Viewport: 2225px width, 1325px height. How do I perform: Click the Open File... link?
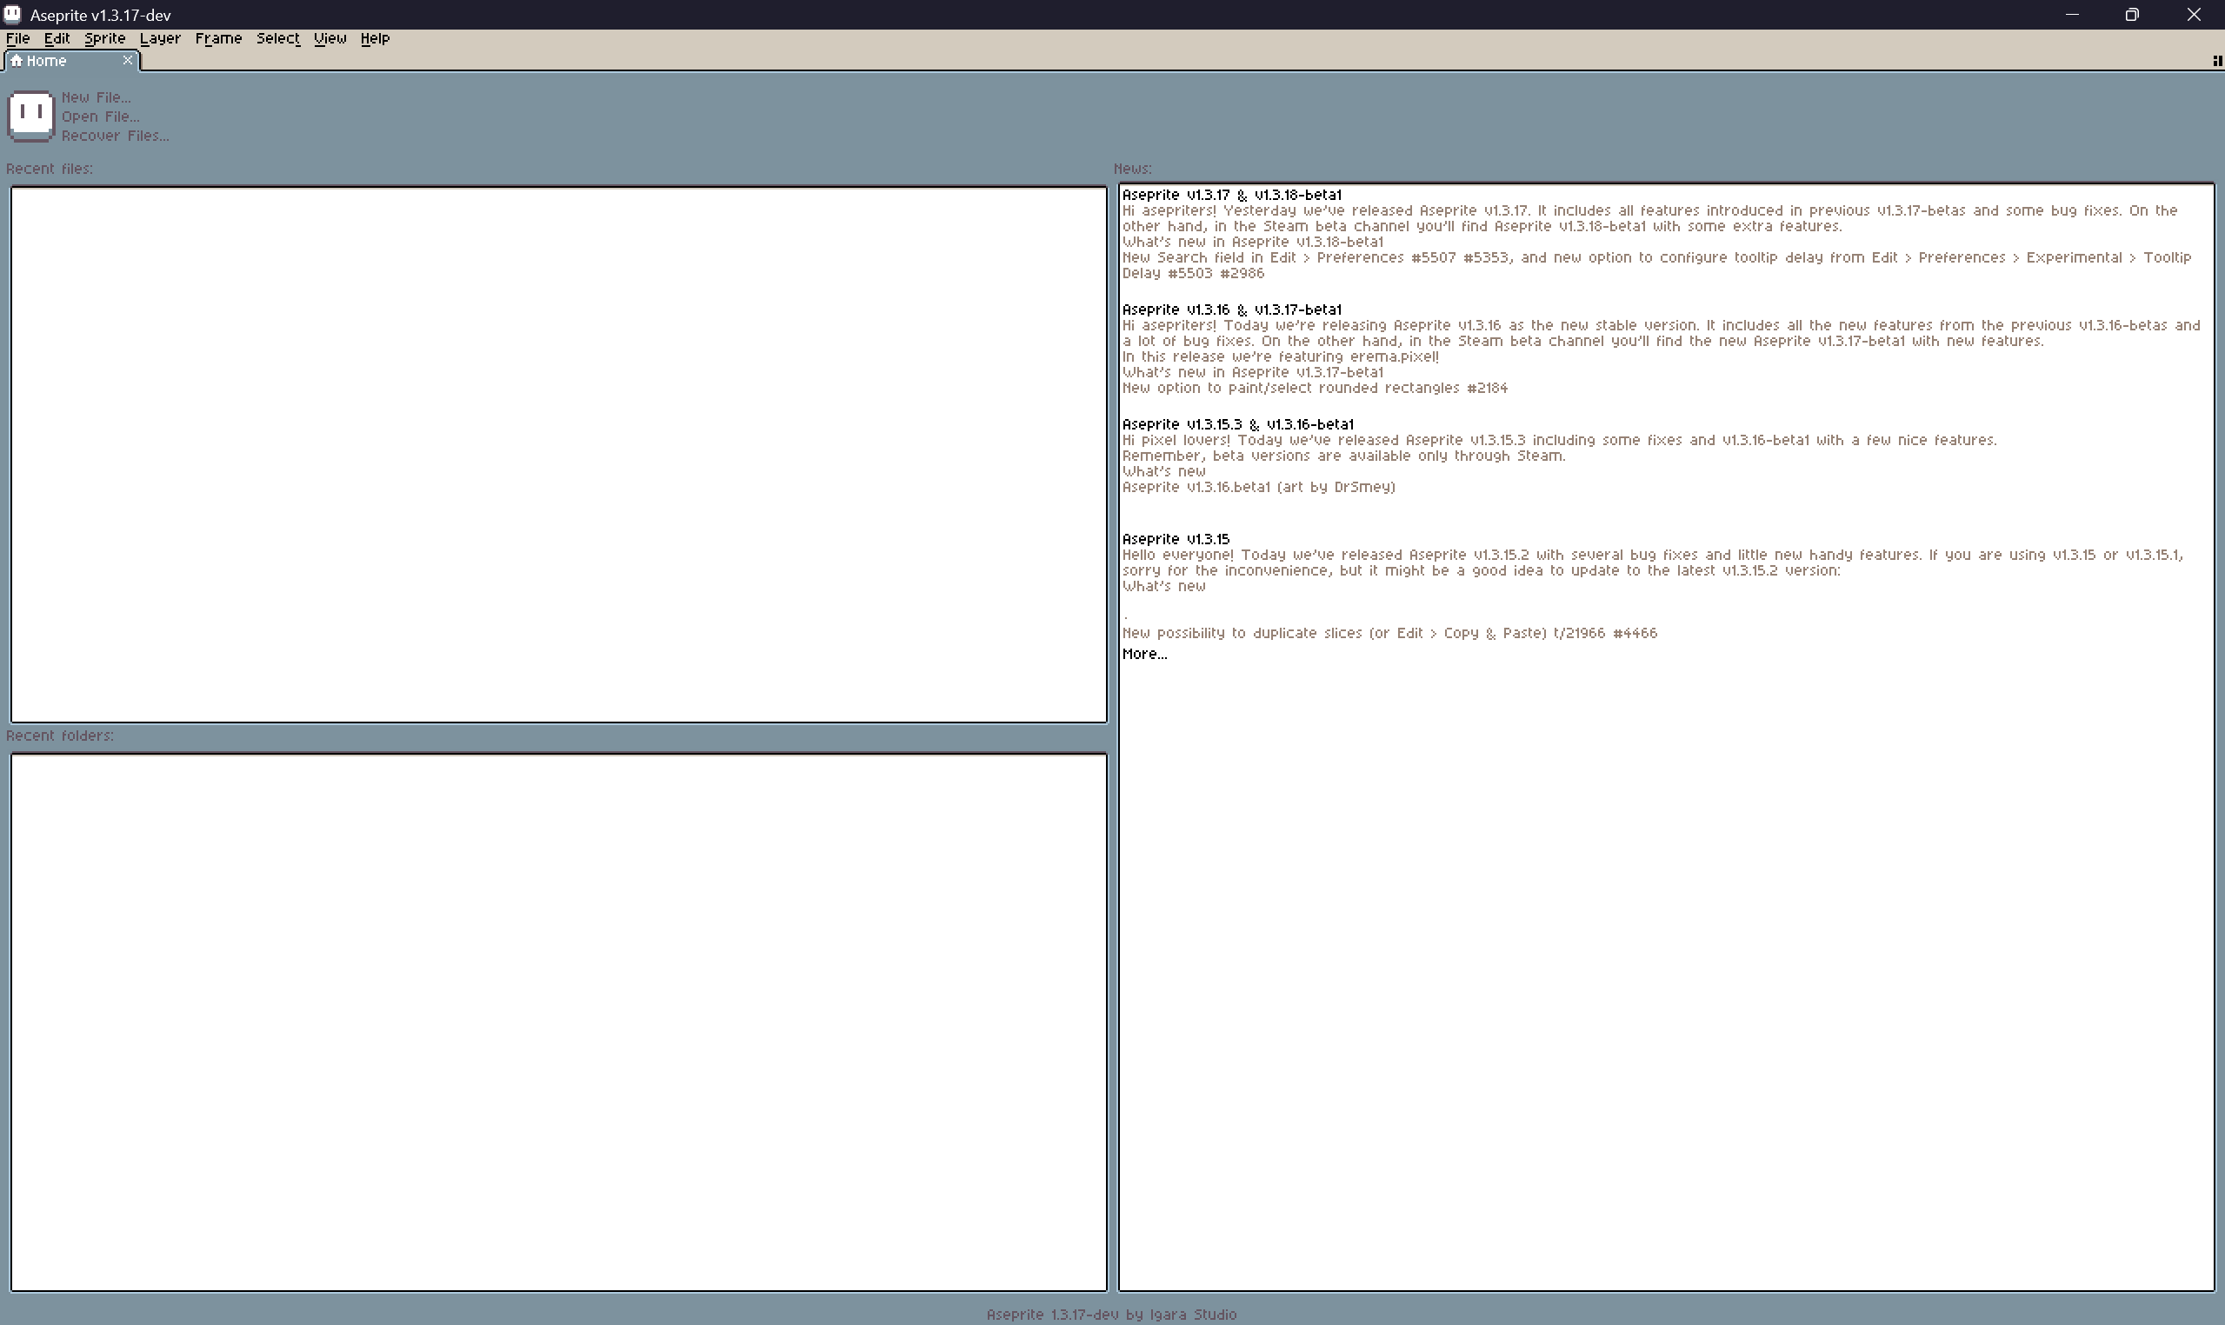[100, 117]
